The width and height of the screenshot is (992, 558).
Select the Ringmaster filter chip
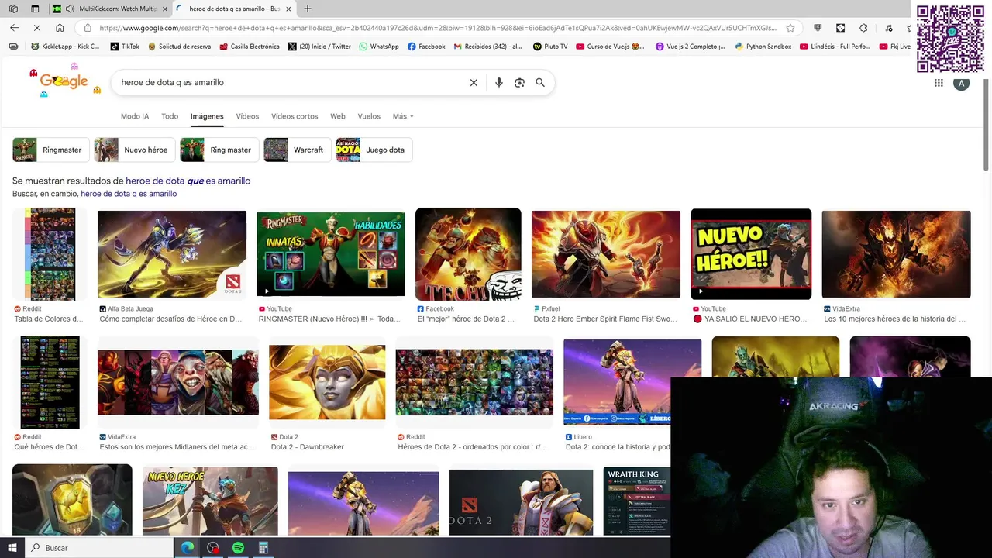50,150
